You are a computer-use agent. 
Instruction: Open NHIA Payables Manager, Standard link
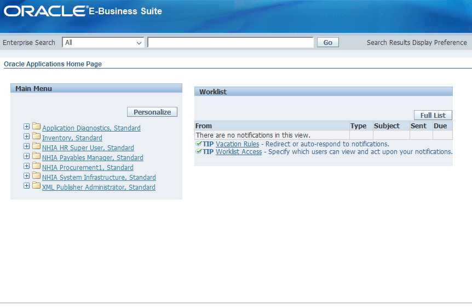pyautogui.click(x=93, y=158)
